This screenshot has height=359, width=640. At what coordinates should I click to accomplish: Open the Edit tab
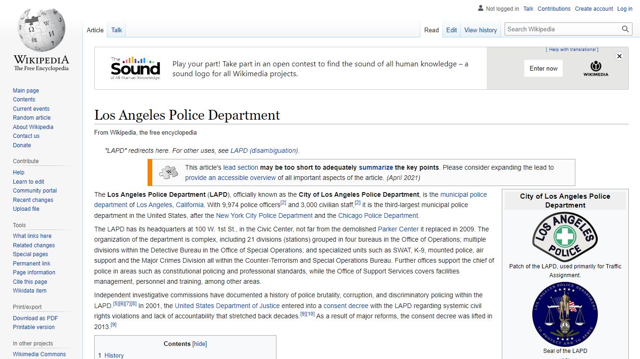[x=452, y=30]
